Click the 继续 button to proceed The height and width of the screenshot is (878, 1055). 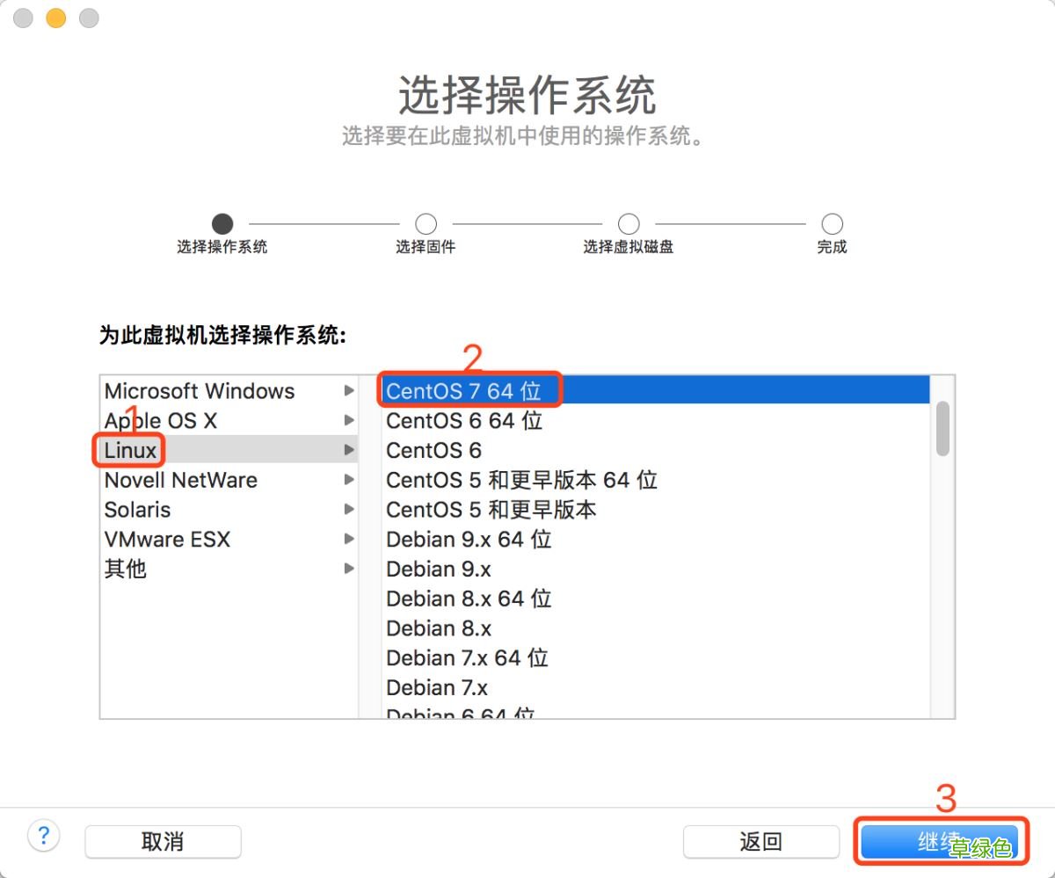coord(935,841)
